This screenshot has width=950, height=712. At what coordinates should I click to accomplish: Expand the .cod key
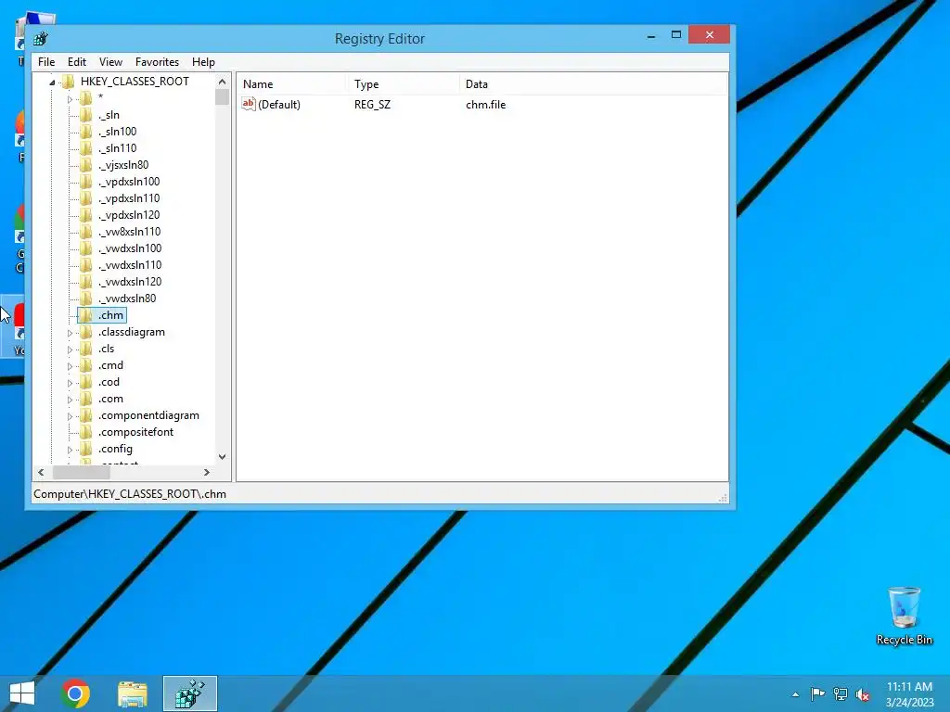70,383
